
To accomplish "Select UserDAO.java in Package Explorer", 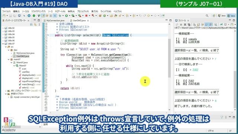I will click(23, 56).
